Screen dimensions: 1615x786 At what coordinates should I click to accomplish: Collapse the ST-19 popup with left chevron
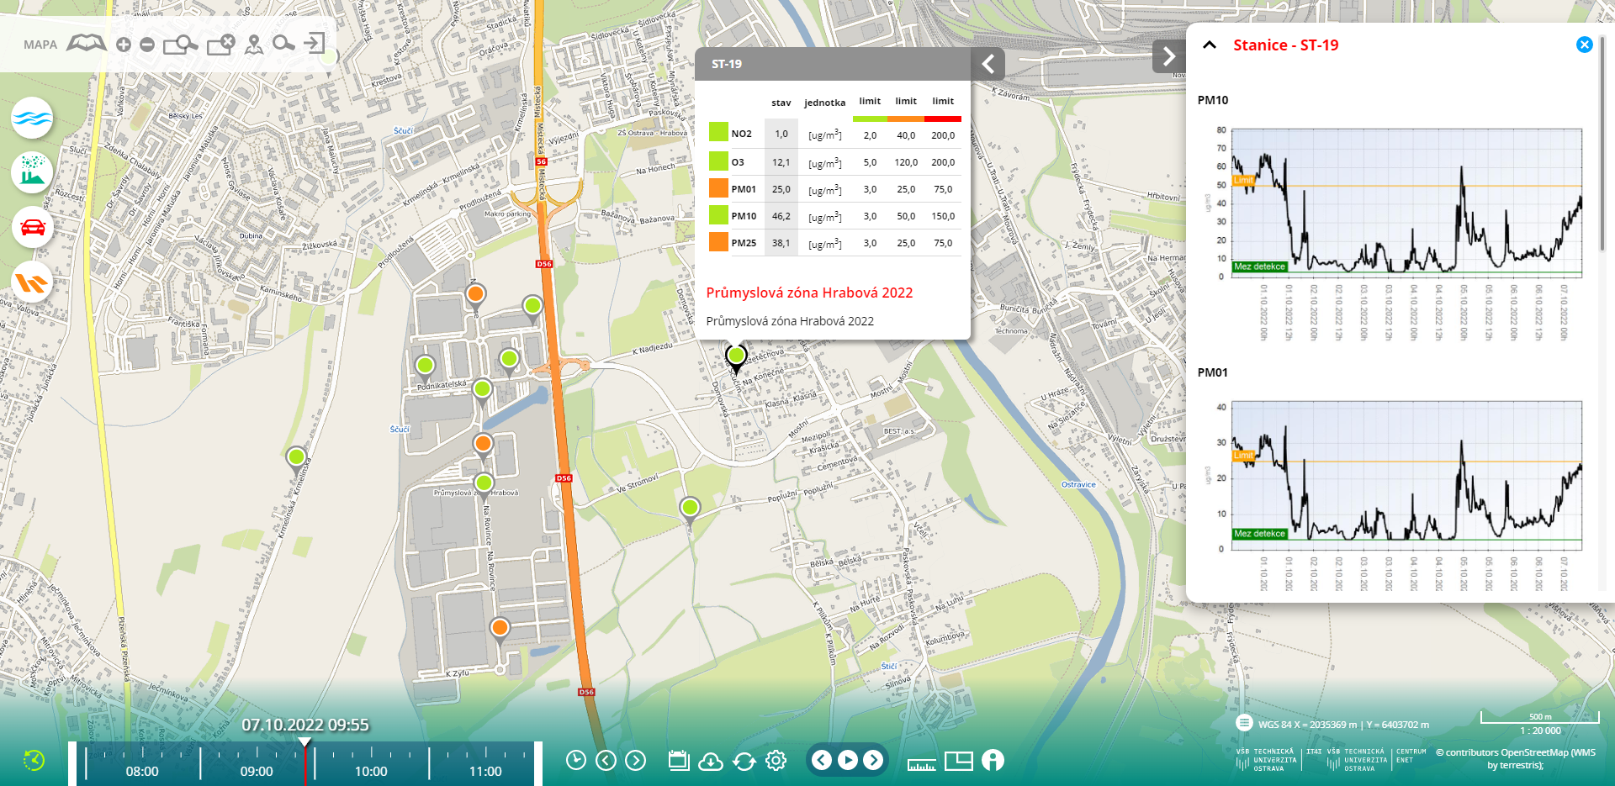click(988, 64)
